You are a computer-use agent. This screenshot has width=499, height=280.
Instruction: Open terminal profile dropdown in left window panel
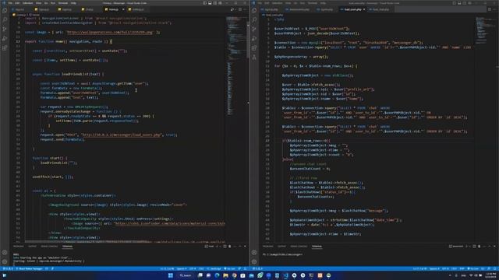pos(221,247)
